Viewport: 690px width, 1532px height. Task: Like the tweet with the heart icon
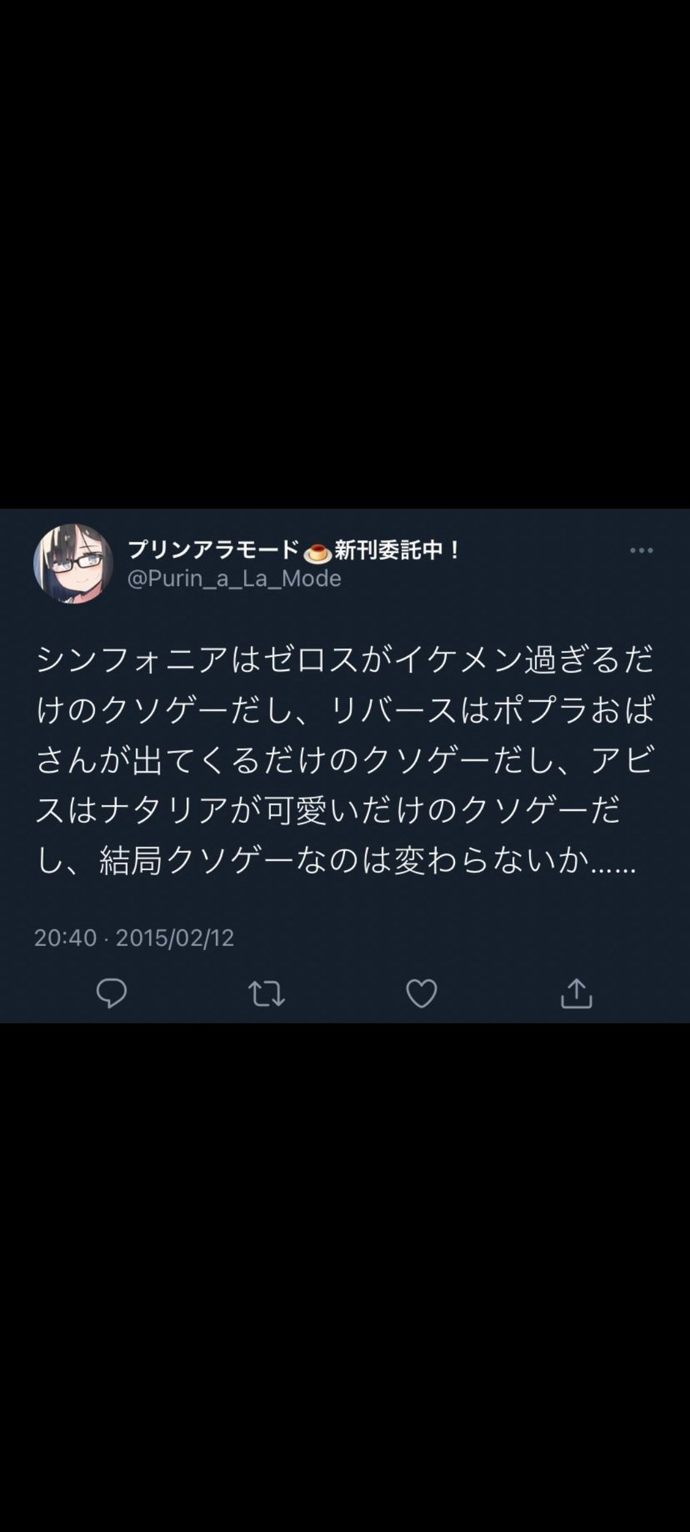click(x=421, y=993)
